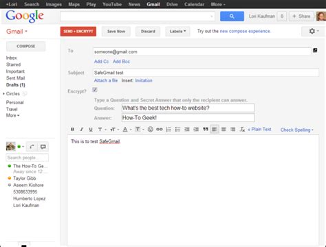Click in the secret Question field

pos(188,108)
